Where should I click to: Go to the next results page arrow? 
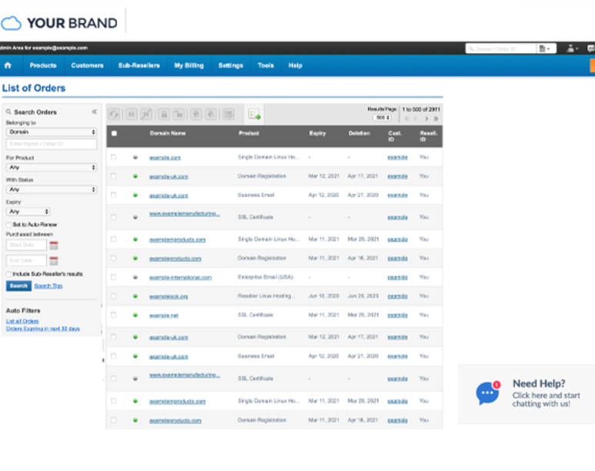(x=426, y=119)
